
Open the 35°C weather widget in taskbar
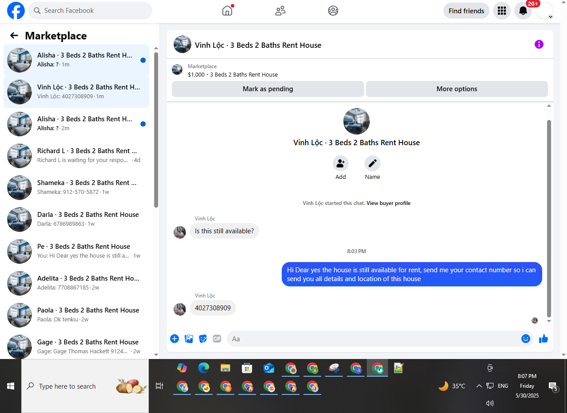(x=452, y=386)
